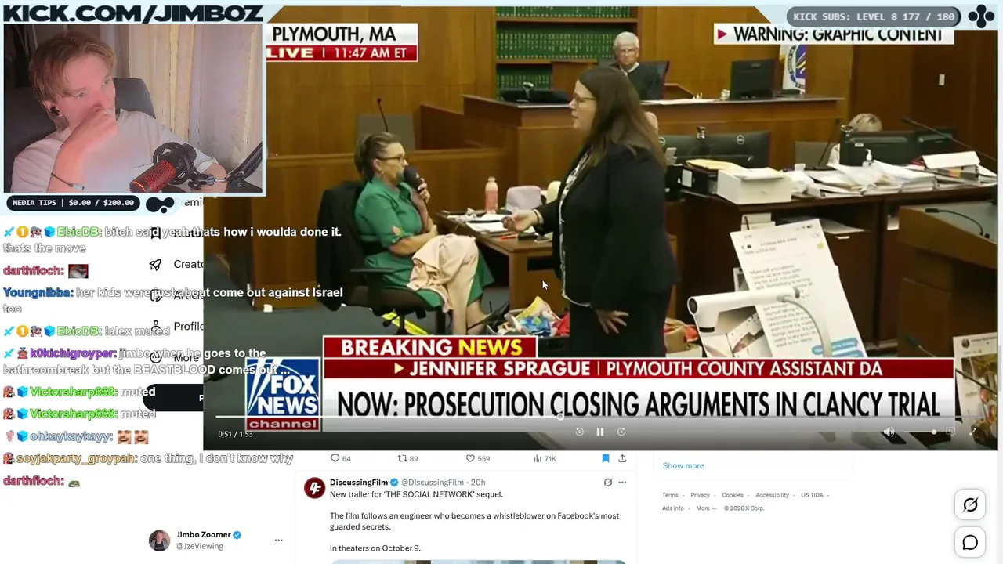Mute the video with the speaker icon

pos(889,432)
